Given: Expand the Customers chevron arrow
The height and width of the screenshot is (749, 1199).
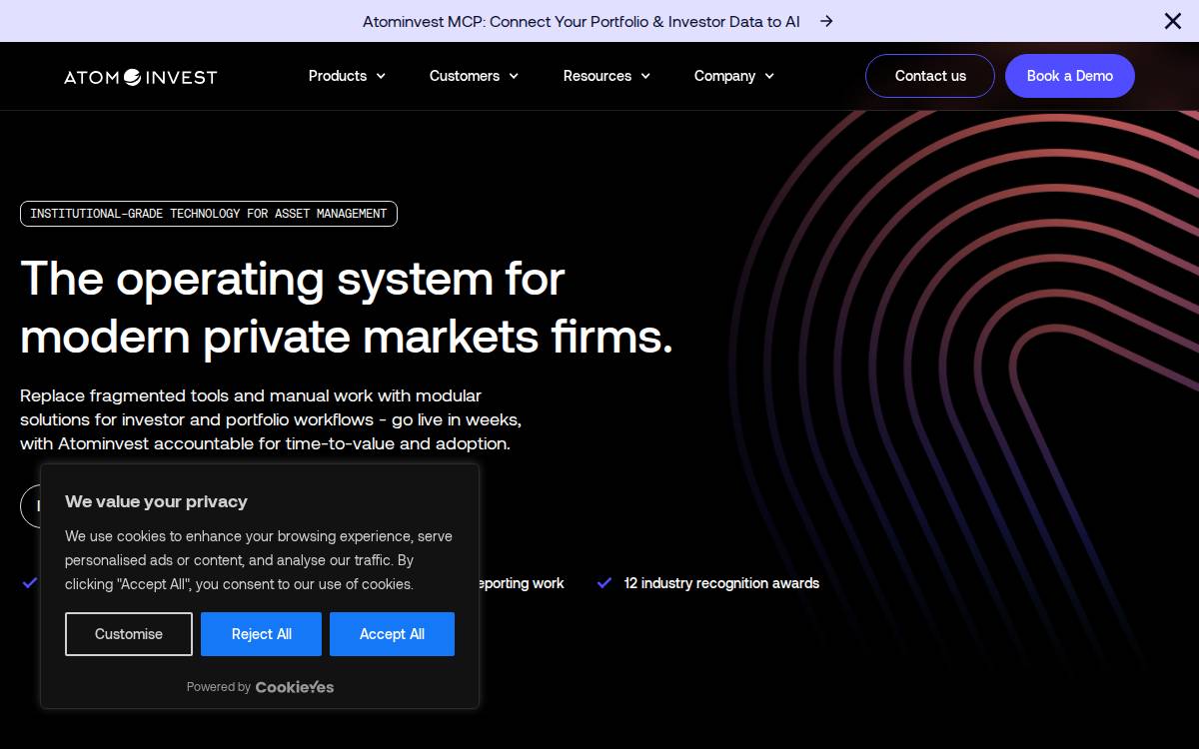Looking at the screenshot, I should 514,76.
